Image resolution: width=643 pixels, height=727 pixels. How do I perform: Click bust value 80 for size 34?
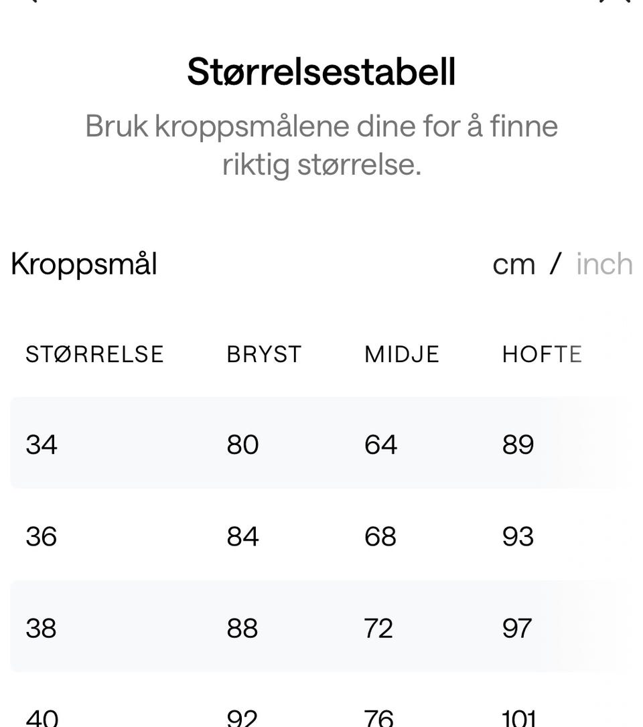[242, 445]
